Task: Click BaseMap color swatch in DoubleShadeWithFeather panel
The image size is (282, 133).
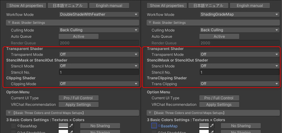Action: 63,126
